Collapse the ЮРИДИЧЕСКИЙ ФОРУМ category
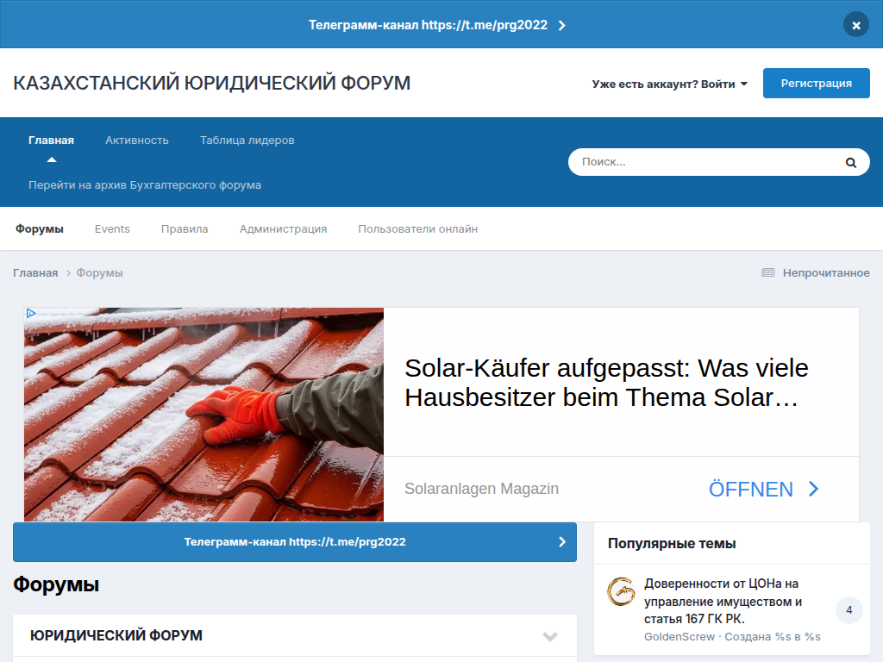The width and height of the screenshot is (883, 662). 550,636
